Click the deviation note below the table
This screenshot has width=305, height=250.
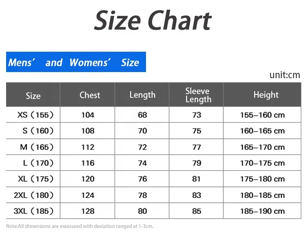[80, 226]
